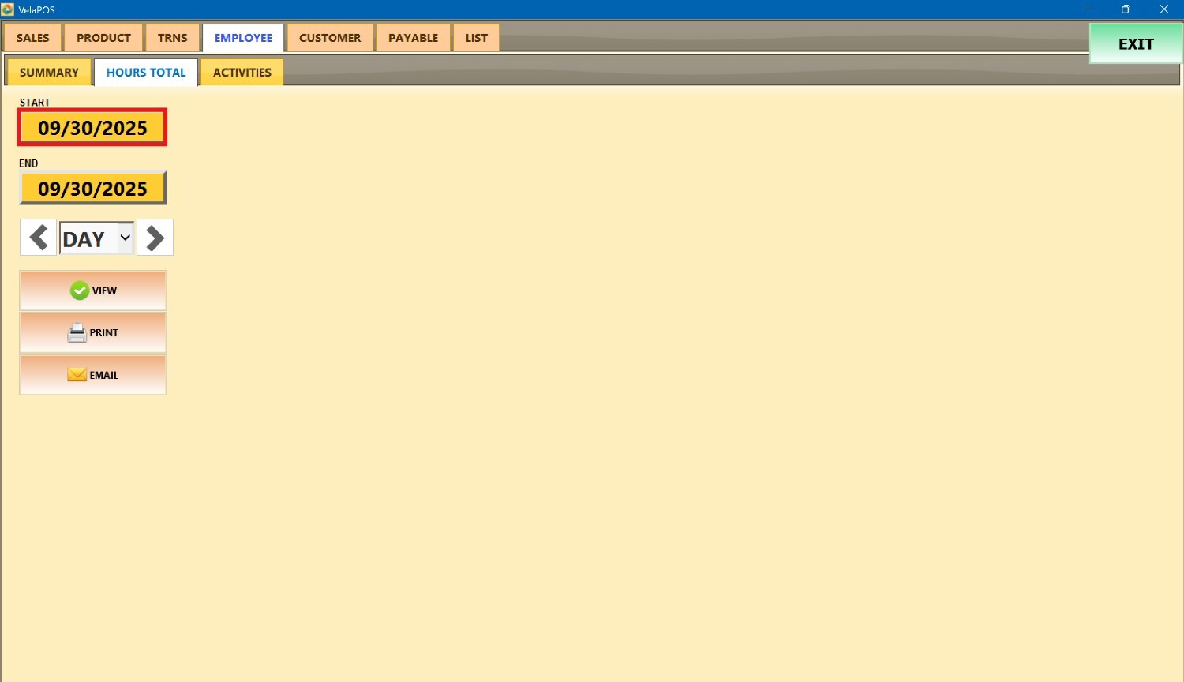Screen dimensions: 1184x682
Task: Show the SUMMARY sub-tab
Action: (x=49, y=73)
